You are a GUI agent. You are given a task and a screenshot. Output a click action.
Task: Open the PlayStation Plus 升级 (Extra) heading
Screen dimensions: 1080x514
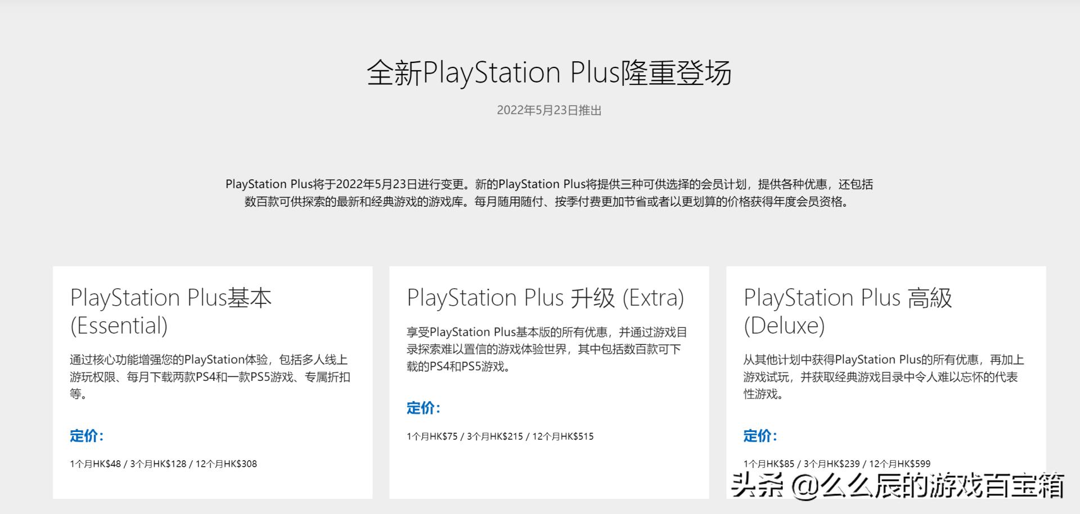(545, 298)
